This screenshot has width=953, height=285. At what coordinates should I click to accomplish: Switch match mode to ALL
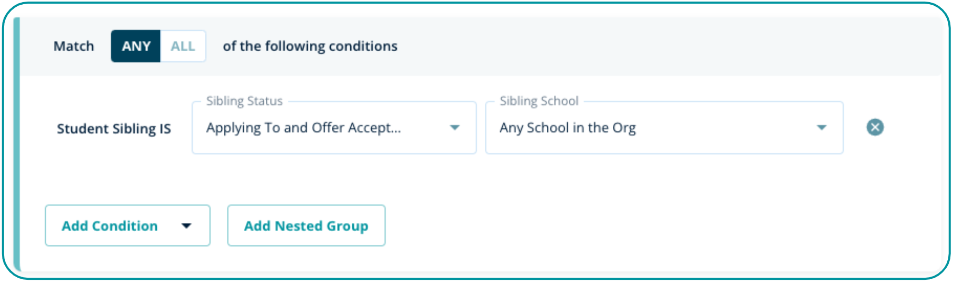tap(182, 47)
